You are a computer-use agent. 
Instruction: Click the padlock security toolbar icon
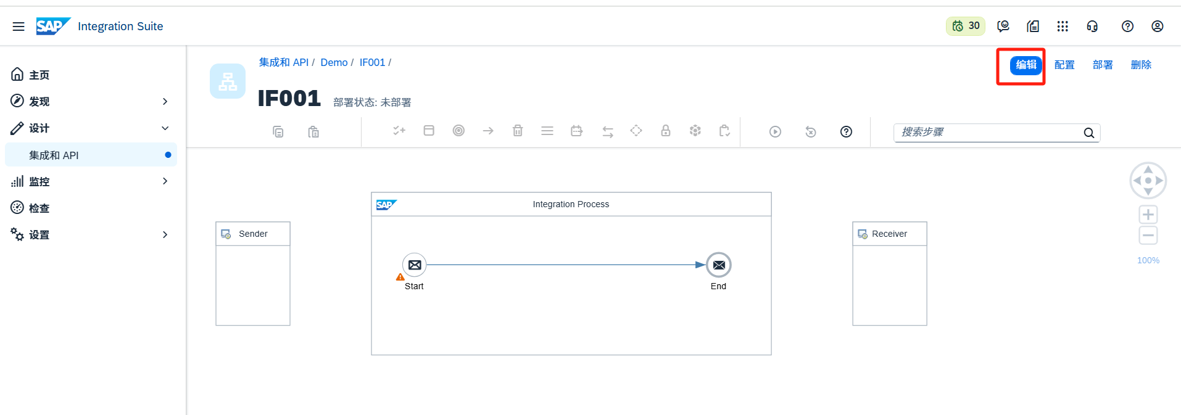666,131
